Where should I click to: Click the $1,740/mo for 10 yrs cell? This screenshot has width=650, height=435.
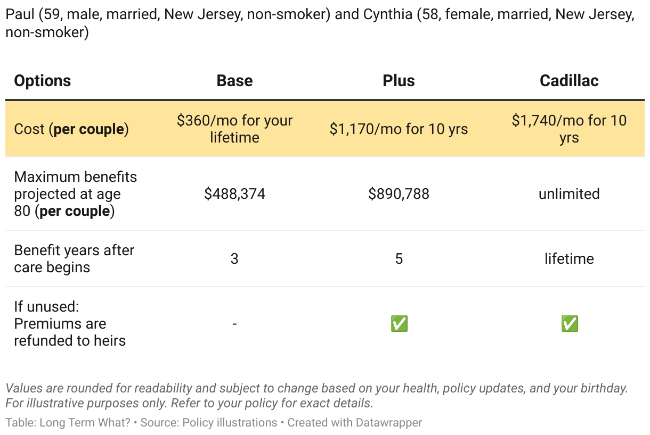(x=569, y=129)
